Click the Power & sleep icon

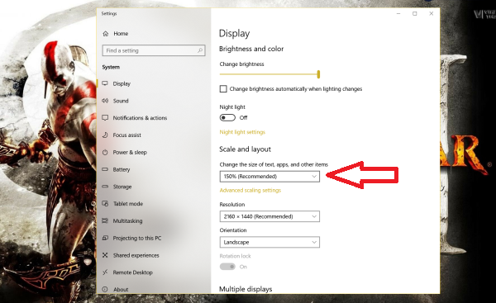(105, 152)
